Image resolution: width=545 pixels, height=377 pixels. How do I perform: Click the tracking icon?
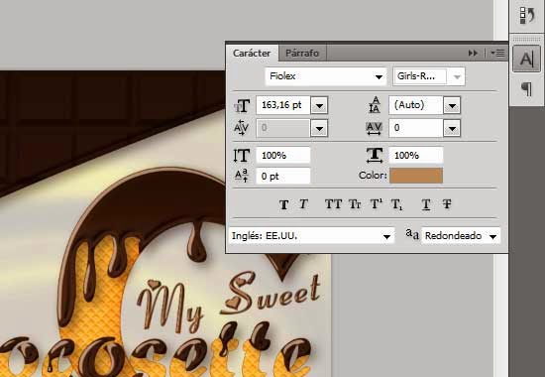tap(374, 128)
